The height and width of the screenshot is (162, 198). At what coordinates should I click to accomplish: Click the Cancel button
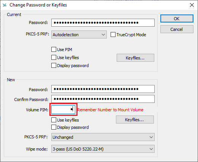tap(177, 29)
